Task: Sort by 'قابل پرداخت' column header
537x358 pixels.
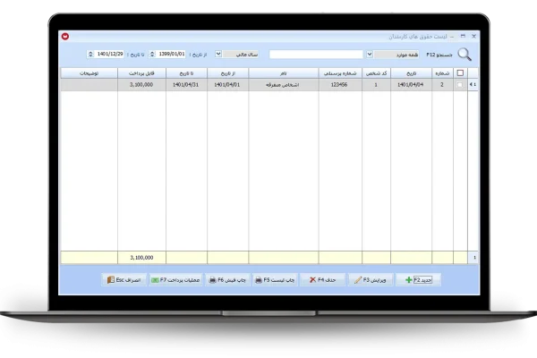Action: coord(141,73)
